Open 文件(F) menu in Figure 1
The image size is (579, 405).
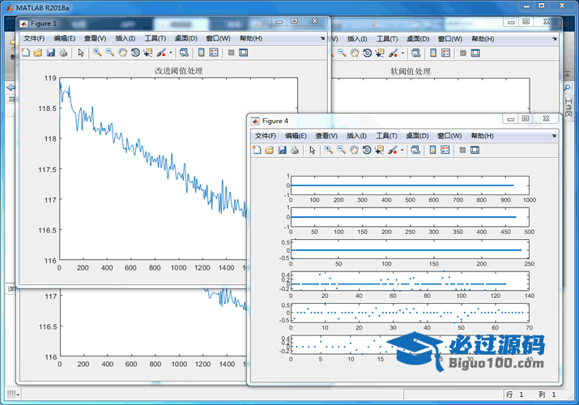point(34,38)
